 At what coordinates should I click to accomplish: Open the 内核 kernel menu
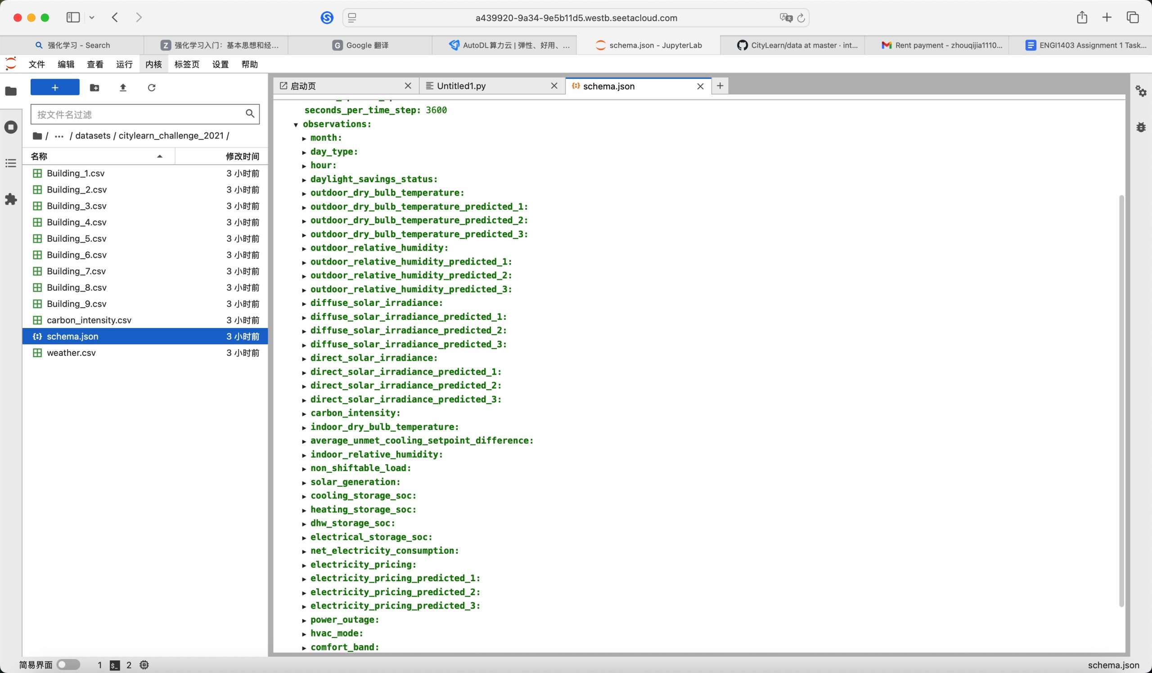point(153,64)
